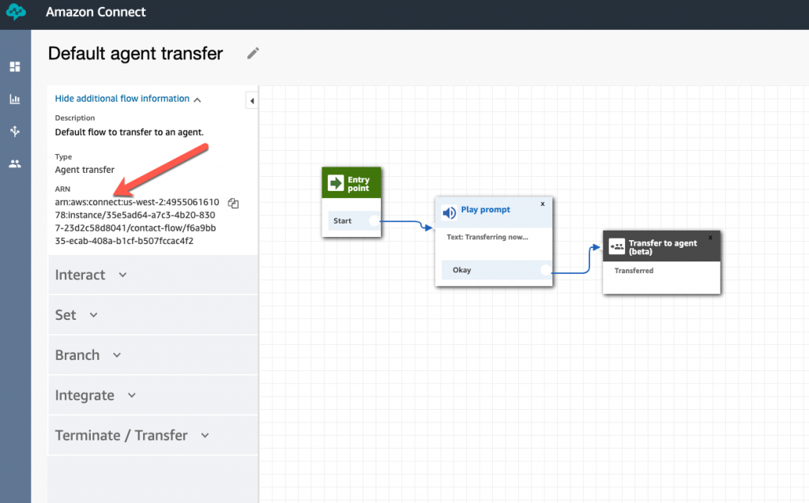Open the routing sidebar icon

[x=15, y=131]
